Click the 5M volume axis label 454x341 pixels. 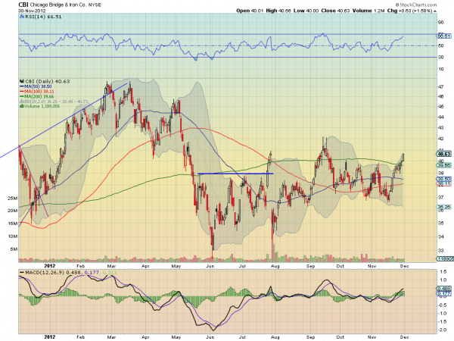[14, 249]
